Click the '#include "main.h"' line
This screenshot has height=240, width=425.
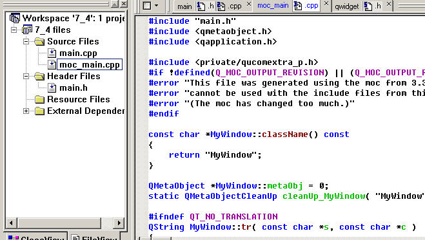point(192,21)
